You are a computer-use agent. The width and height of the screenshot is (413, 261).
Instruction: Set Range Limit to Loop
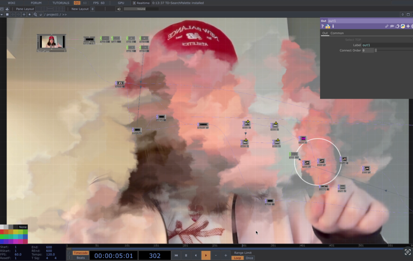[237, 258]
